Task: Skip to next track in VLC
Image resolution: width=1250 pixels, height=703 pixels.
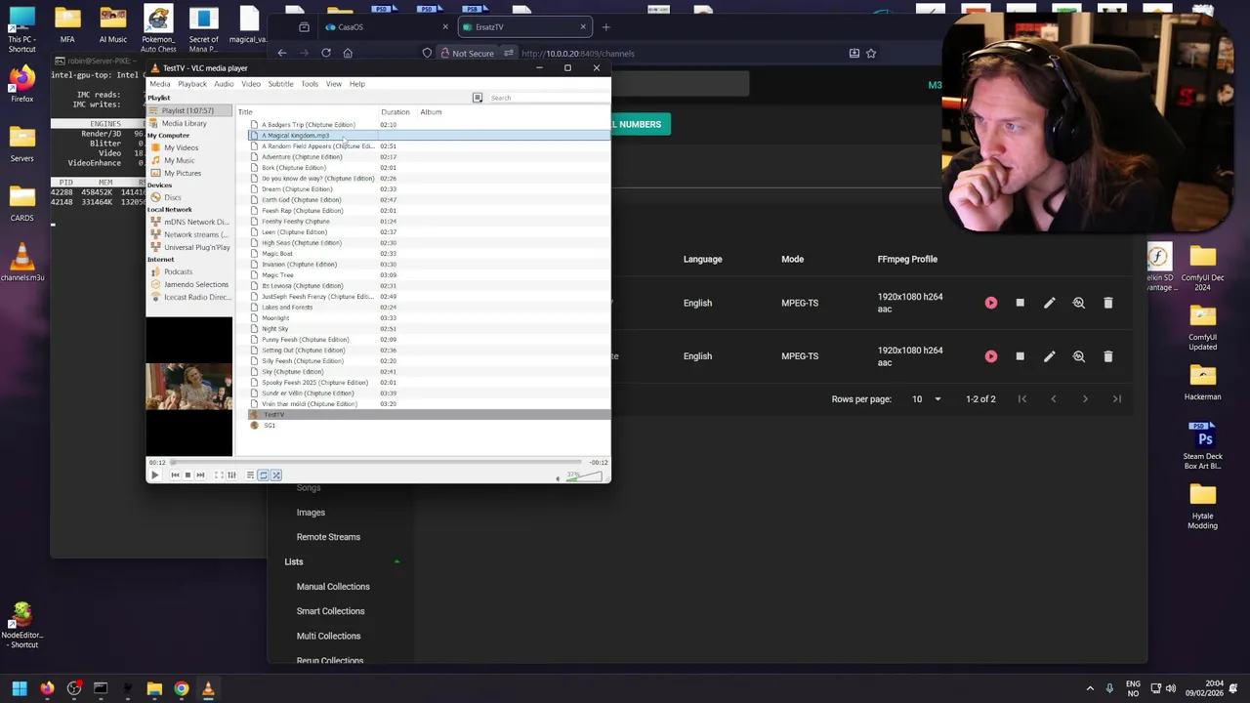Action: coord(200,476)
